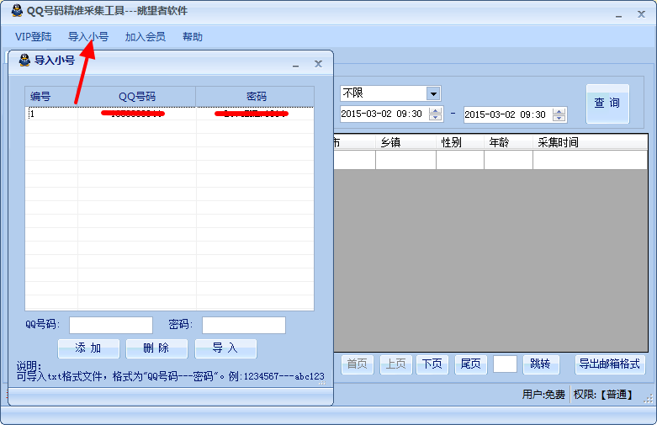Focus the QQ号码 input field

[x=111, y=325]
